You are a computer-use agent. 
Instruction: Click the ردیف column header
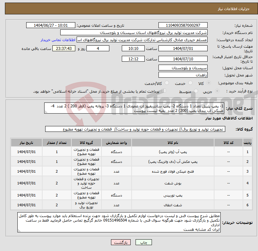247,143
